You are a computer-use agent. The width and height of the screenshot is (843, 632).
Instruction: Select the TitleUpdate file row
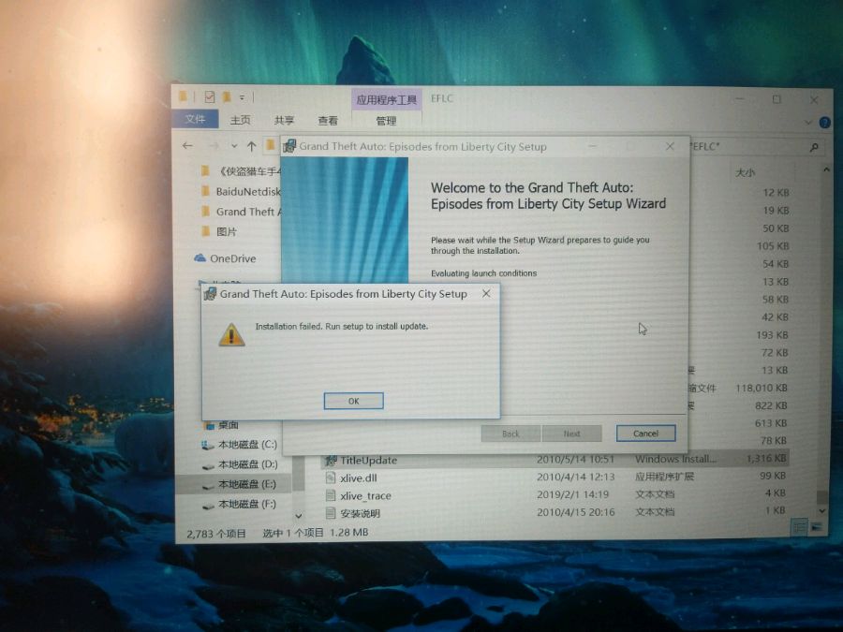[x=555, y=460]
